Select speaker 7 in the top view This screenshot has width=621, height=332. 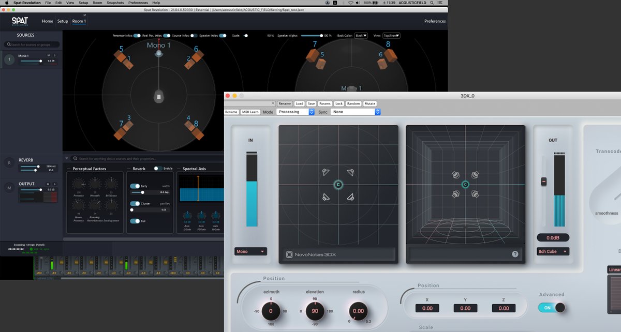point(120,133)
